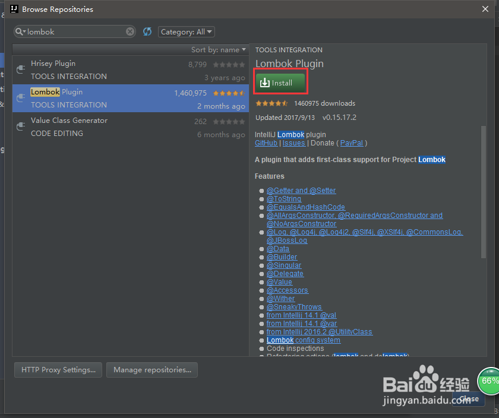The image size is (499, 418).
Task: Close the Browse Repositories dialog via X
Action: tap(485, 9)
